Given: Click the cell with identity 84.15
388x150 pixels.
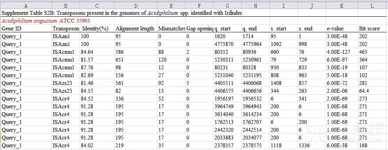Looking at the screenshot, I should 97,91.
